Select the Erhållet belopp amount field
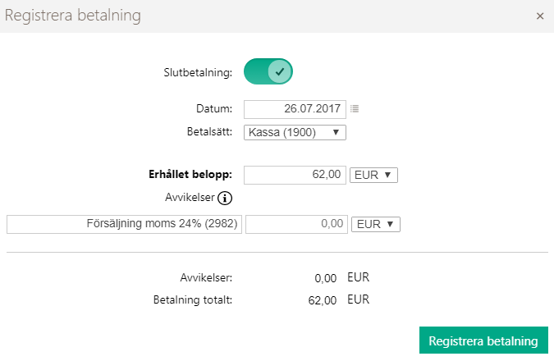 coord(295,175)
